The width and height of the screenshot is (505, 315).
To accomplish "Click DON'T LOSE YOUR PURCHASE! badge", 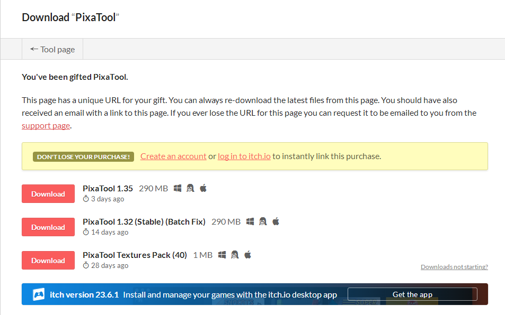I will pyautogui.click(x=83, y=156).
